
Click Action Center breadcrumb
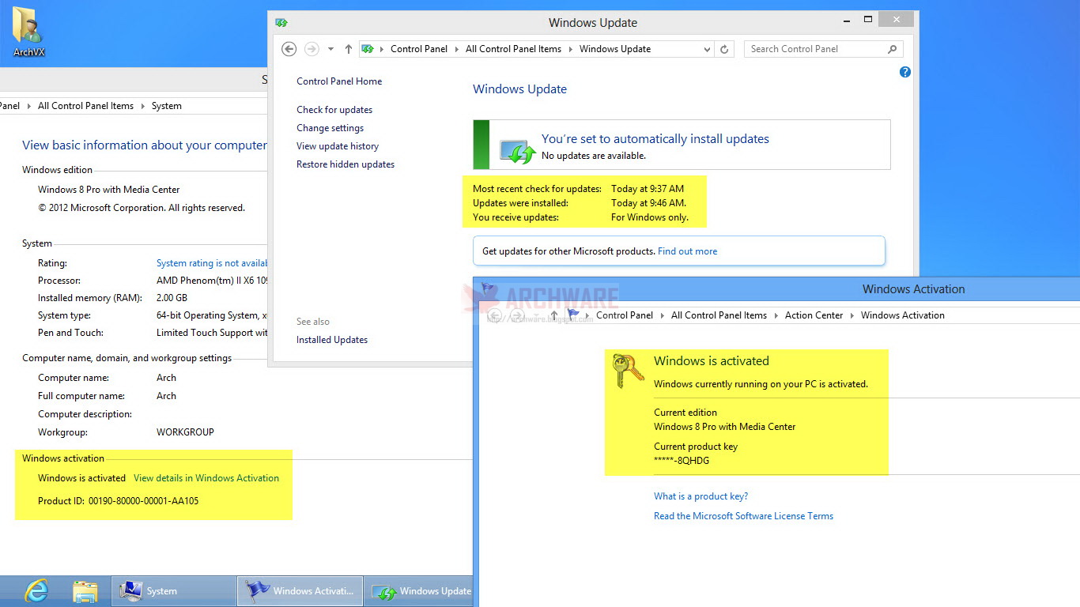(x=814, y=315)
